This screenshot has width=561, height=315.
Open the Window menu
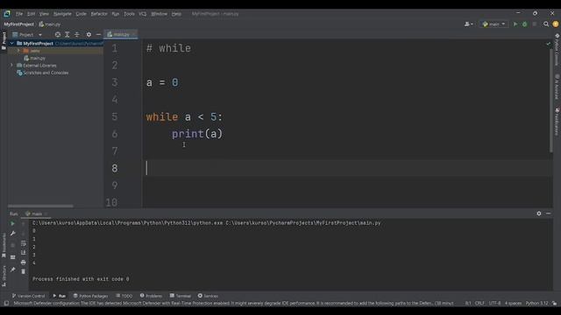159,14
